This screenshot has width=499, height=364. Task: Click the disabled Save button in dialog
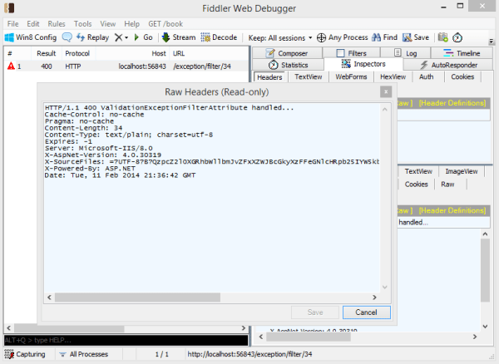tap(315, 312)
